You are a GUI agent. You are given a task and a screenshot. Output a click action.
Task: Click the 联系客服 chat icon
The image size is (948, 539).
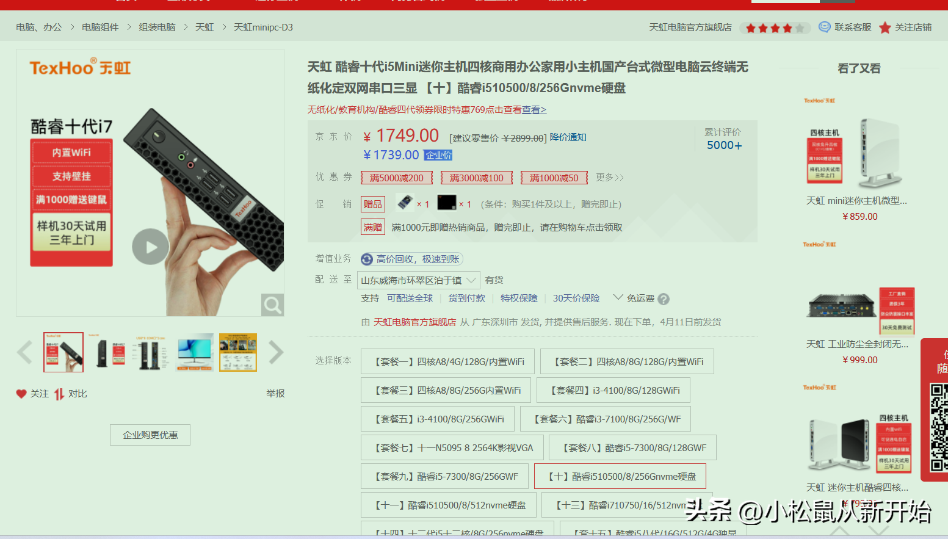click(824, 27)
